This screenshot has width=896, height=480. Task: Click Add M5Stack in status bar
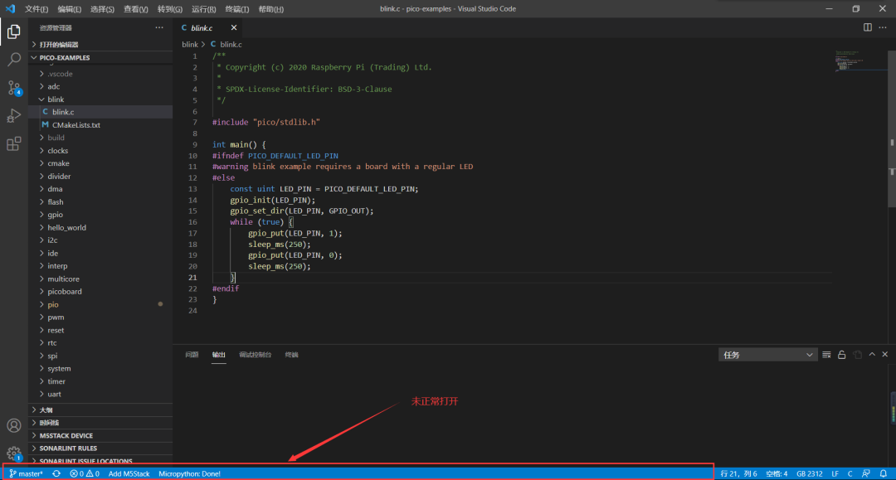click(x=129, y=473)
